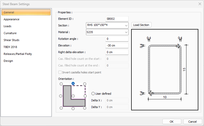This screenshot has width=204, height=126.
Task: Go to the Curvature settings
Action: 10,33
